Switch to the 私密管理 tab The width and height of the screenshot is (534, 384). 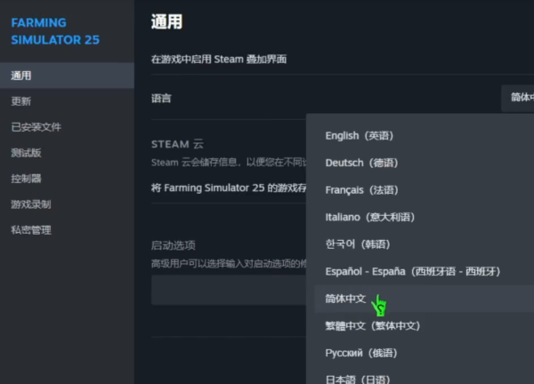[x=31, y=230]
